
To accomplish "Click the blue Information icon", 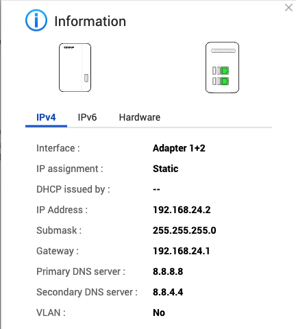I will 36,21.
